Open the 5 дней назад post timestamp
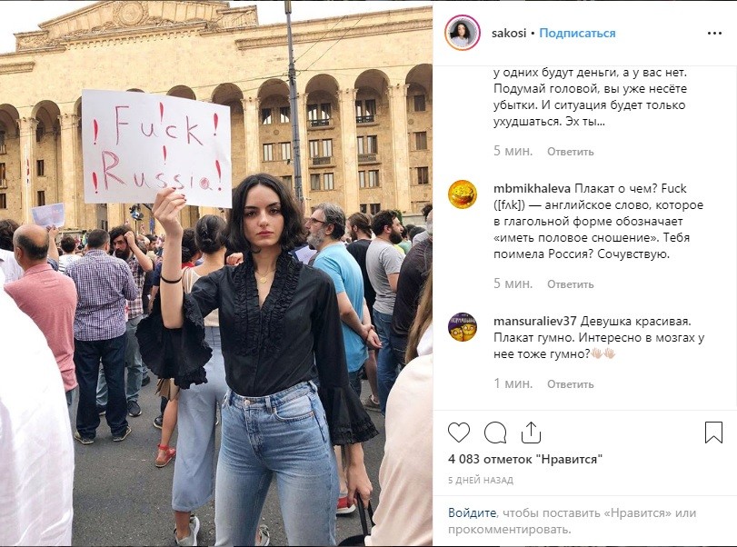 pos(481,481)
